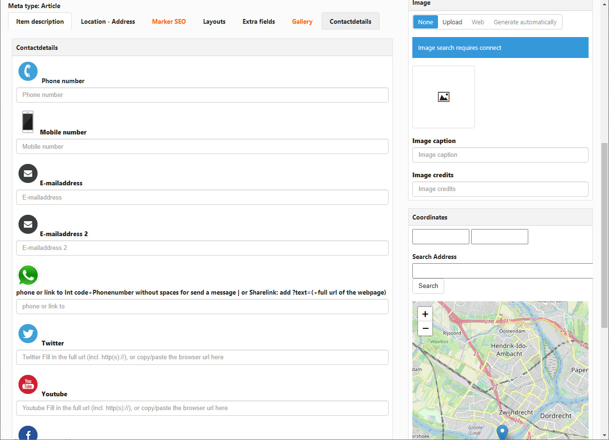Click Zwijndrecht label on the map
Screen dimensions: 609x440
click(x=516, y=412)
